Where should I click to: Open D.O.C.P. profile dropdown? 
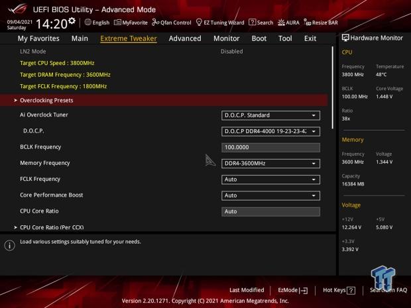point(270,131)
